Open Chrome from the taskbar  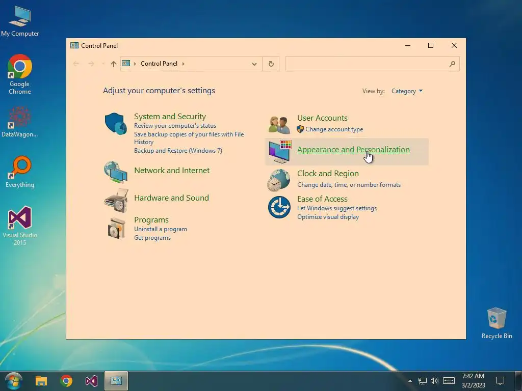pyautogui.click(x=66, y=381)
